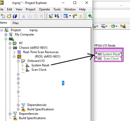Open the Operate menu
This screenshot has height=121, width=130.
[44, 9]
